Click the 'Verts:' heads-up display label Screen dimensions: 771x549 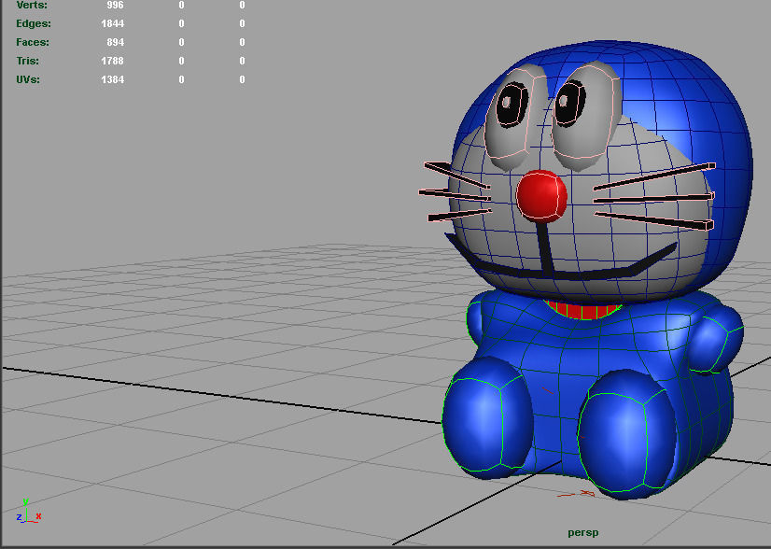coord(32,5)
